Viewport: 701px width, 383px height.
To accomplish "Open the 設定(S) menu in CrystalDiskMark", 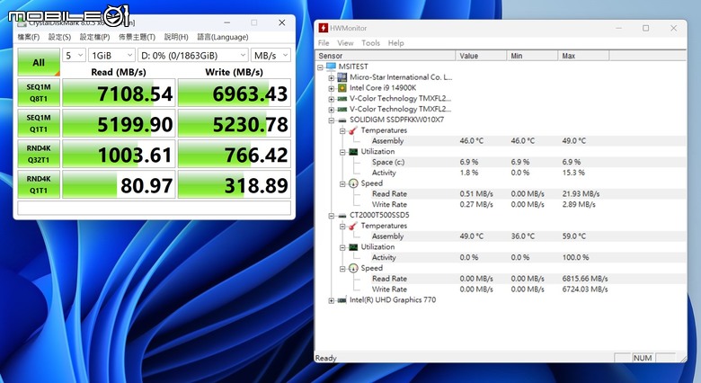I will coord(59,37).
